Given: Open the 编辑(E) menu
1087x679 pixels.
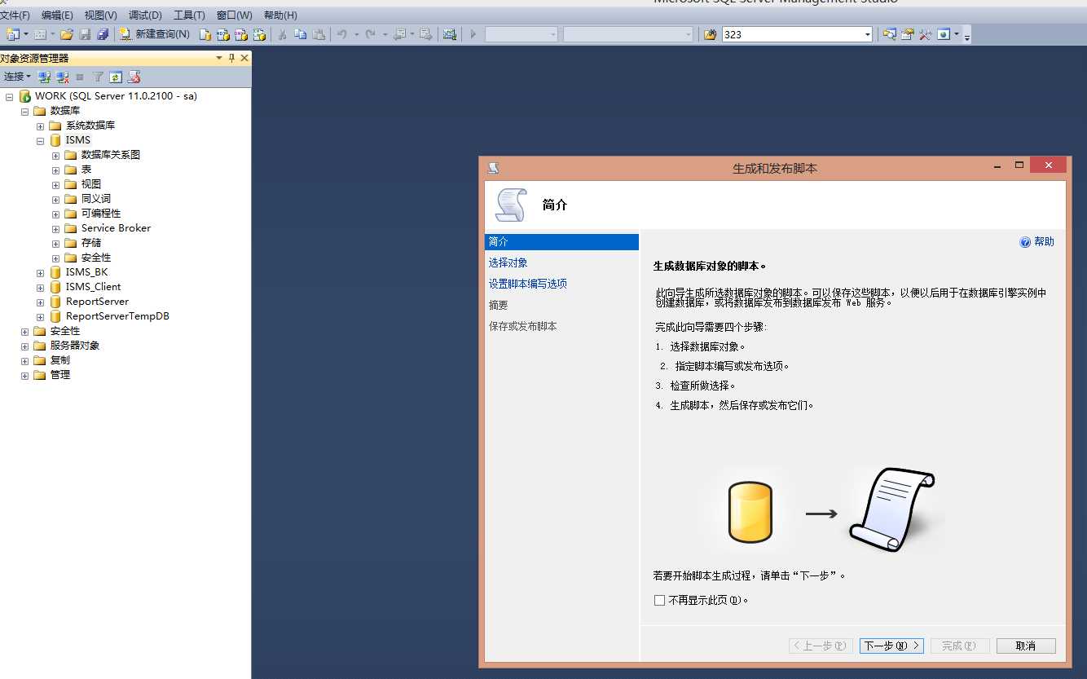Looking at the screenshot, I should (x=57, y=15).
